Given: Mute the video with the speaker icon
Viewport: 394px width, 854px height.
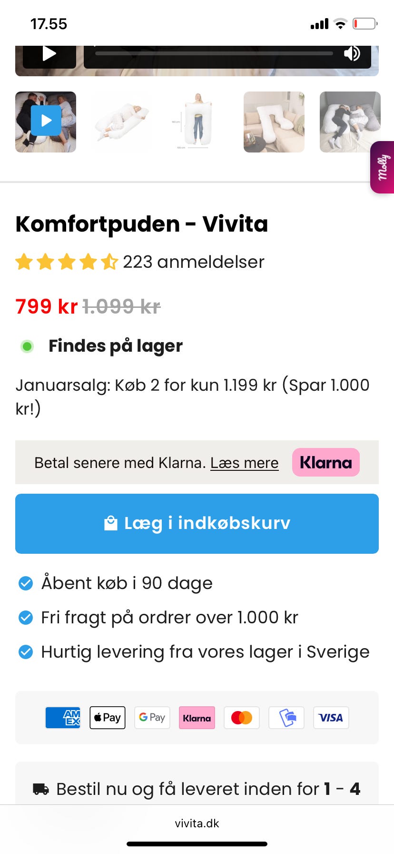Looking at the screenshot, I should (x=352, y=53).
